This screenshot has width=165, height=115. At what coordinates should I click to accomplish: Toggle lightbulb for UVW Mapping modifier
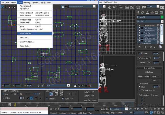click(139, 38)
